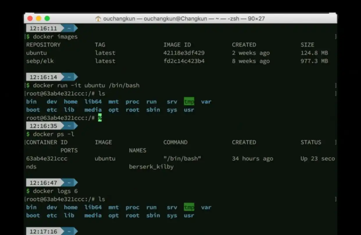Click the ~ directory badge beside 12:16:47
Viewport: 361px width, 235px height.
click(x=69, y=183)
